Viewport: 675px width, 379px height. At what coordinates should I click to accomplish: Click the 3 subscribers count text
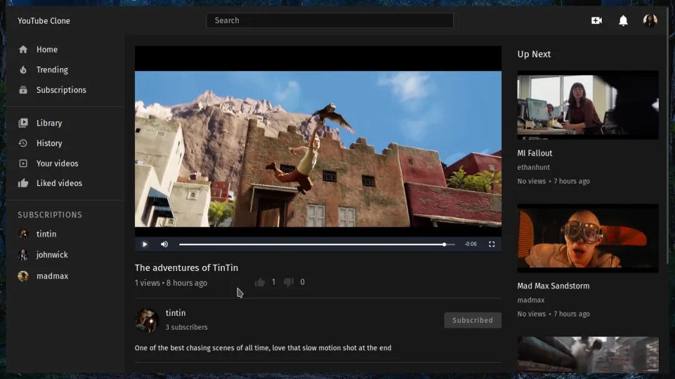point(186,327)
